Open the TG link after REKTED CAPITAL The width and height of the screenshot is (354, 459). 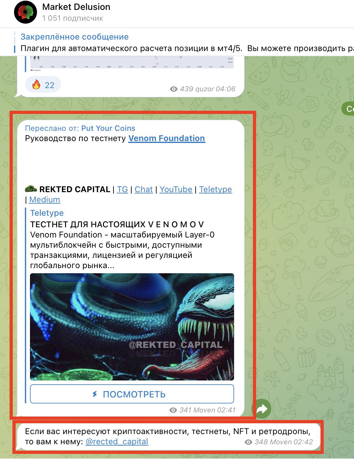pyautogui.click(x=122, y=189)
